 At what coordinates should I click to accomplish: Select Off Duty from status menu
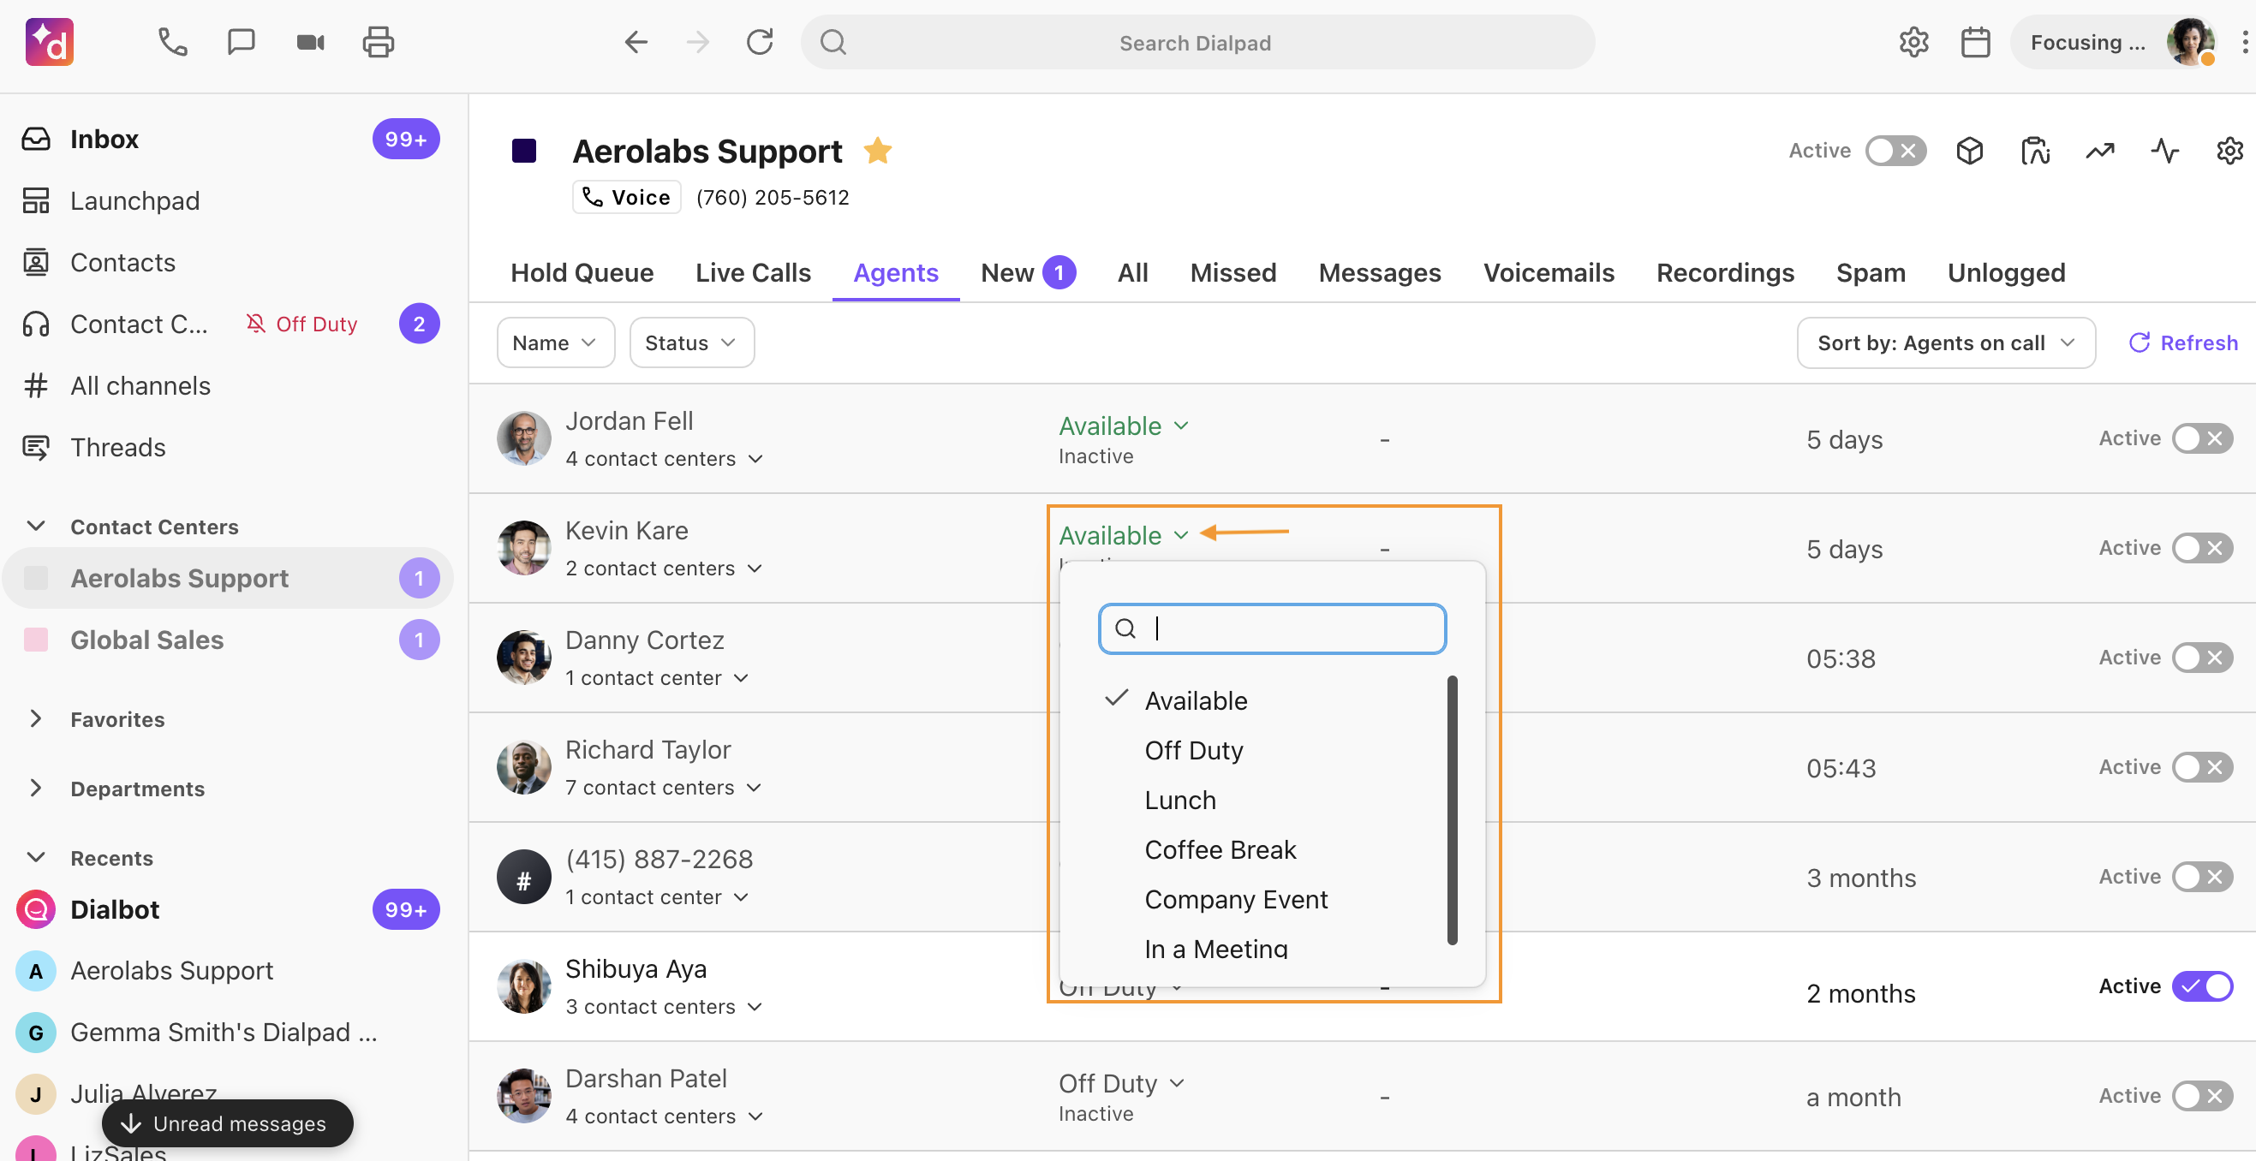coord(1193,751)
